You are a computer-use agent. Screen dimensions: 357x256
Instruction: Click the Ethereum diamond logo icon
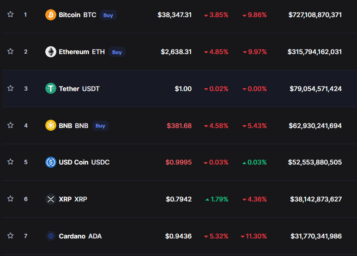click(x=51, y=52)
